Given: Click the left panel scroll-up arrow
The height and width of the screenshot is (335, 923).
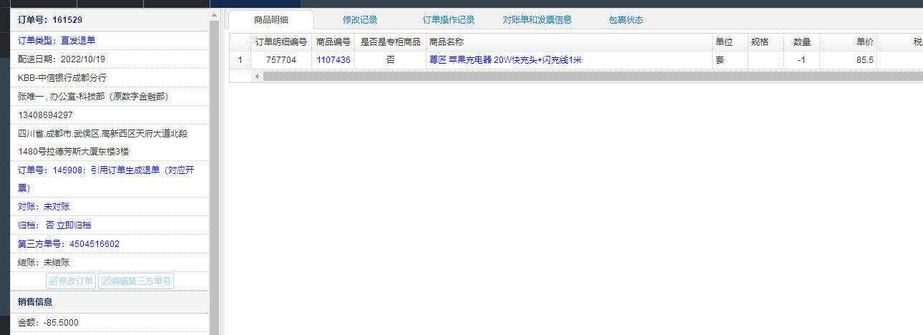Looking at the screenshot, I should tap(214, 15).
